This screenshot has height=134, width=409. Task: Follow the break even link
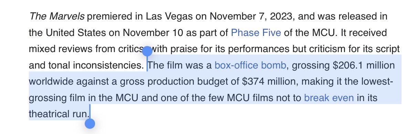coord(329,98)
